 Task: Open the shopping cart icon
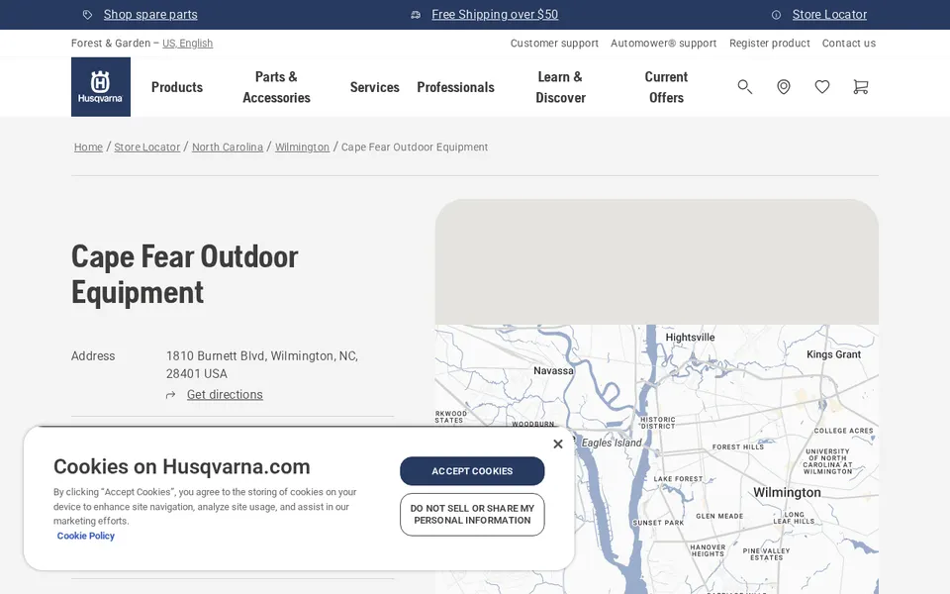pos(860,87)
